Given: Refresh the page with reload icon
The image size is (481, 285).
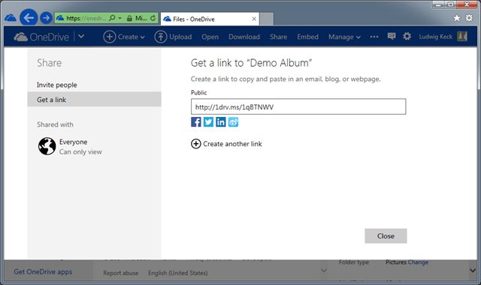Looking at the screenshot, I should click(153, 18).
